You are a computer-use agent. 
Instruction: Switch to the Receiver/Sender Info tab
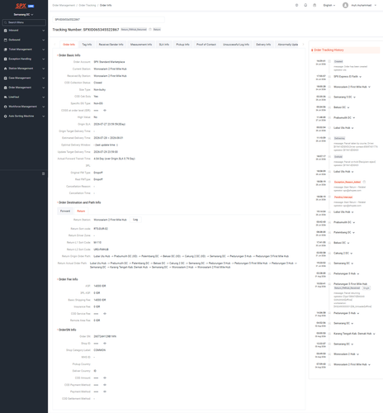point(111,45)
